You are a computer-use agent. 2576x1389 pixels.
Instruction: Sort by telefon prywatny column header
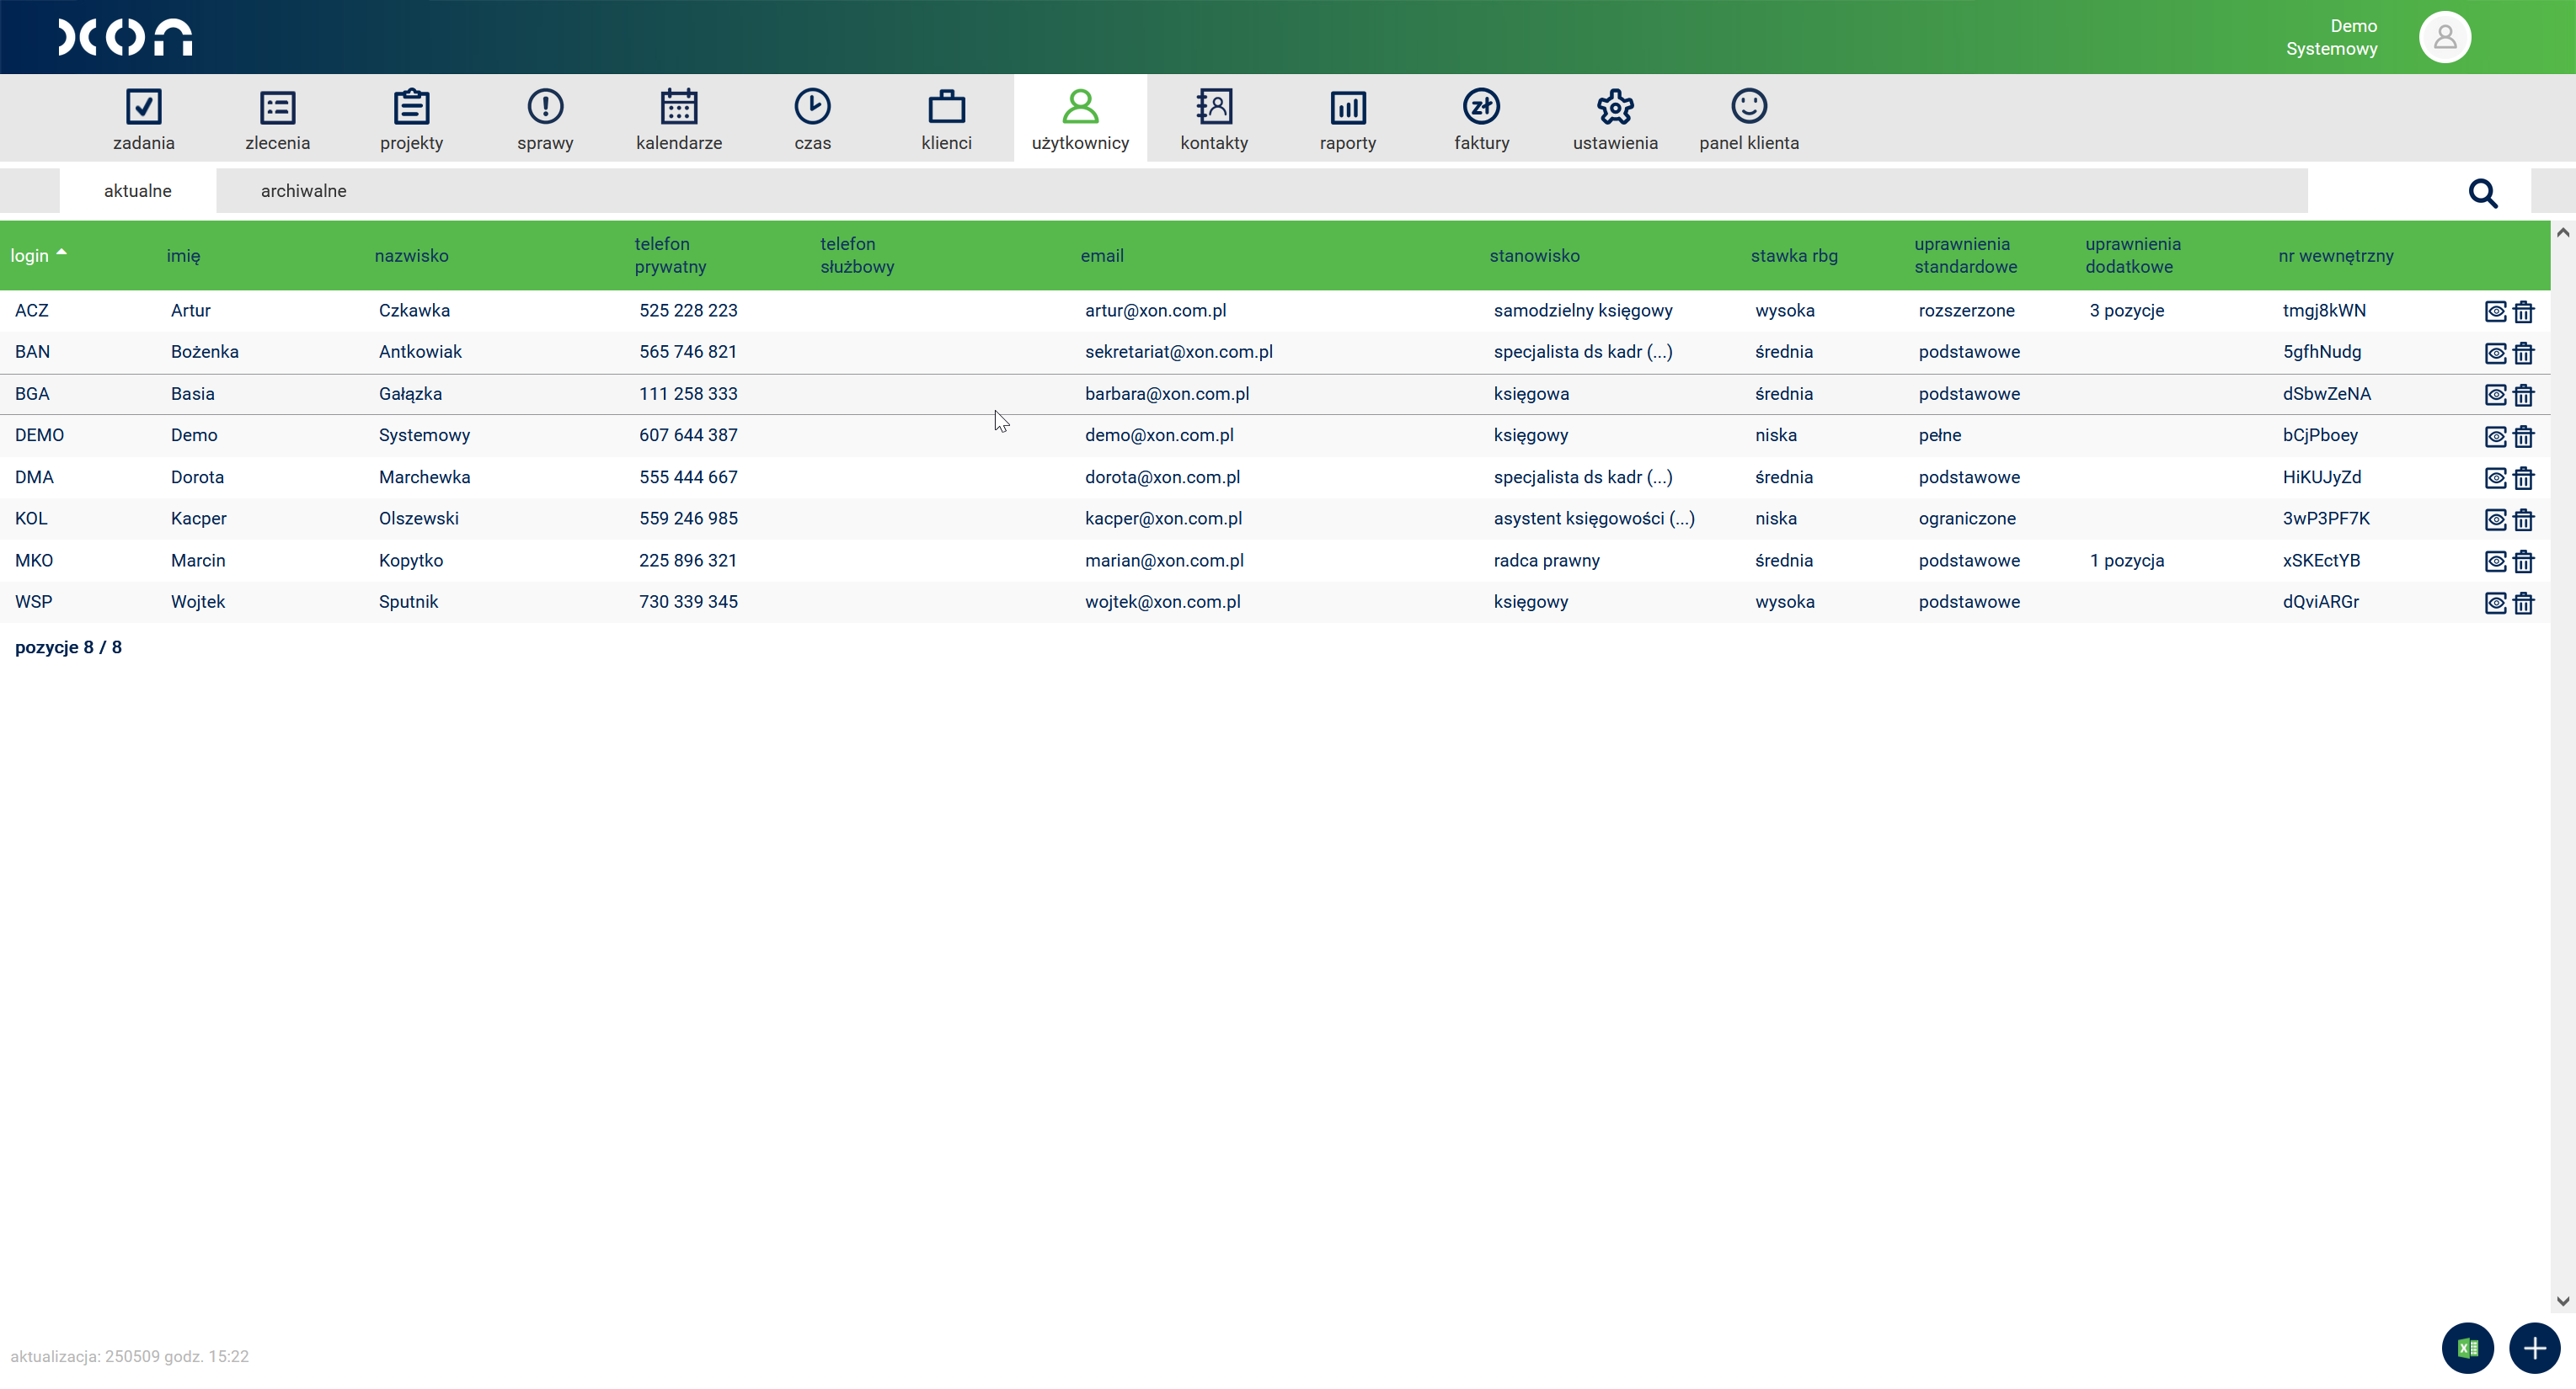pos(670,256)
